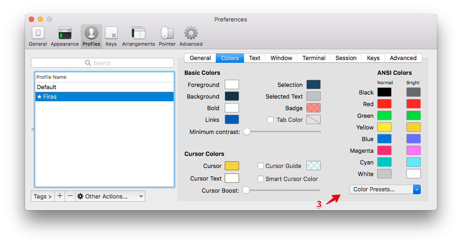Switch to the Window tab

tap(281, 58)
